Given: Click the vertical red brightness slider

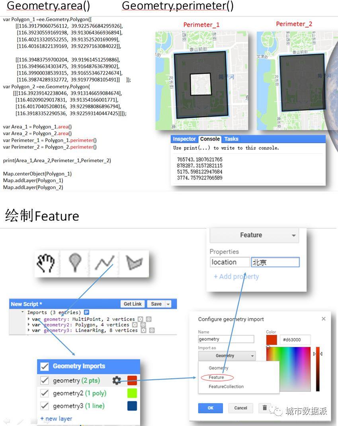Looking at the screenshot, I should tap(318, 369).
